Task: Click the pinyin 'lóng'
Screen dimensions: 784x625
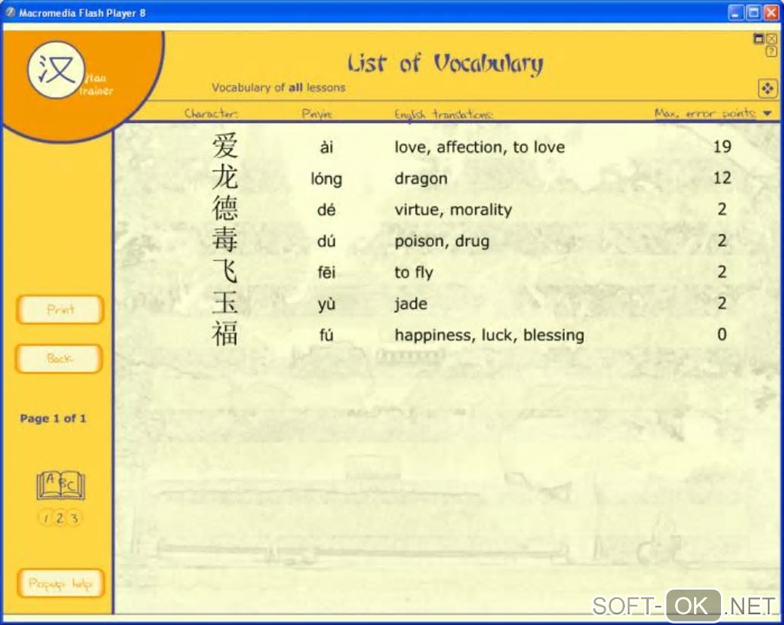Action: click(327, 178)
